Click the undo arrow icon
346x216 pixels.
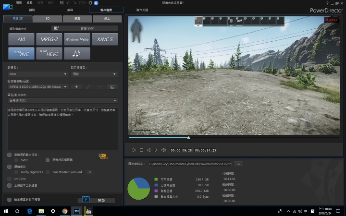[x=68, y=3]
